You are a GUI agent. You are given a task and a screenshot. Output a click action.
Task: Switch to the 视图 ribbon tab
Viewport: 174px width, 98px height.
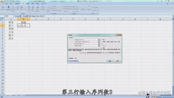coord(38,4)
